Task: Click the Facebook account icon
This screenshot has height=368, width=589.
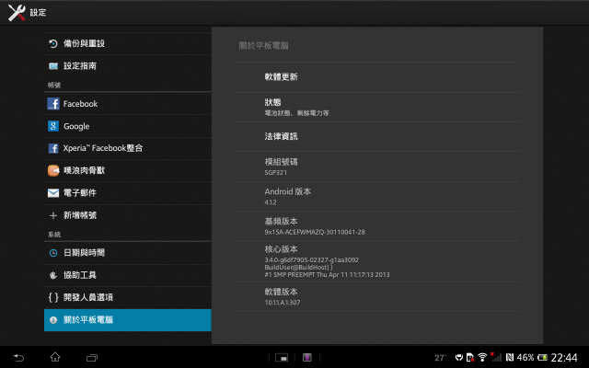Action: pos(53,104)
